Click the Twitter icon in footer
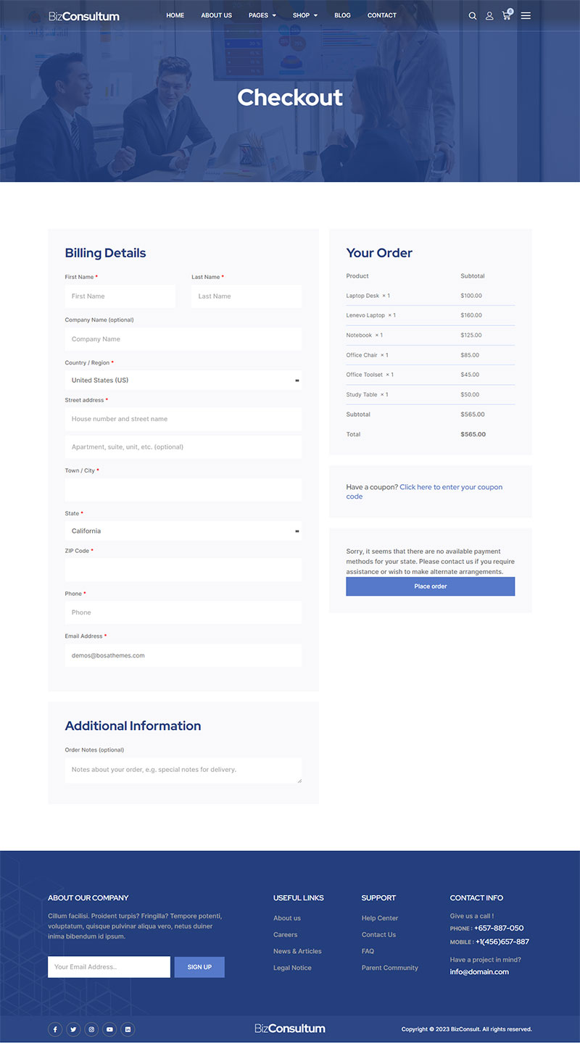The height and width of the screenshot is (1043, 580). [73, 1029]
